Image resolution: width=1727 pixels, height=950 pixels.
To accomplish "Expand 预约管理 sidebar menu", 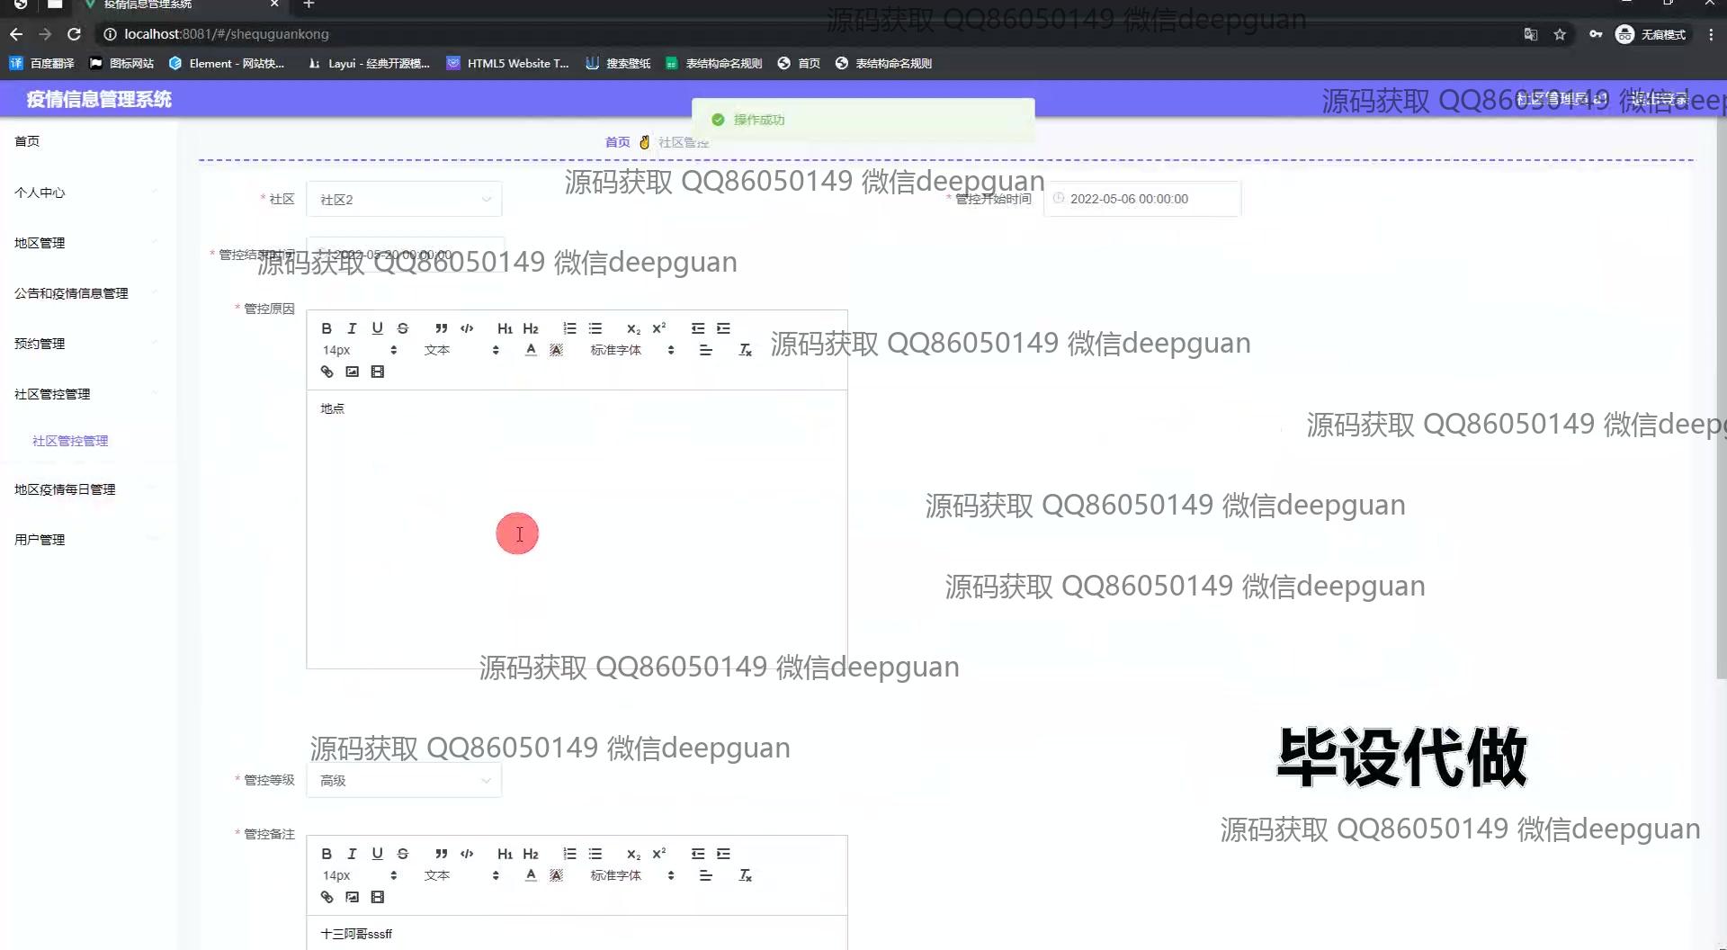I will pyautogui.click(x=88, y=343).
